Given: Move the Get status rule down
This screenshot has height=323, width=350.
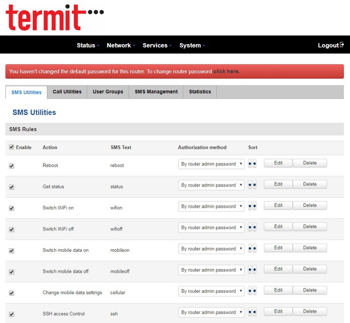Looking at the screenshot, I should [255, 185].
